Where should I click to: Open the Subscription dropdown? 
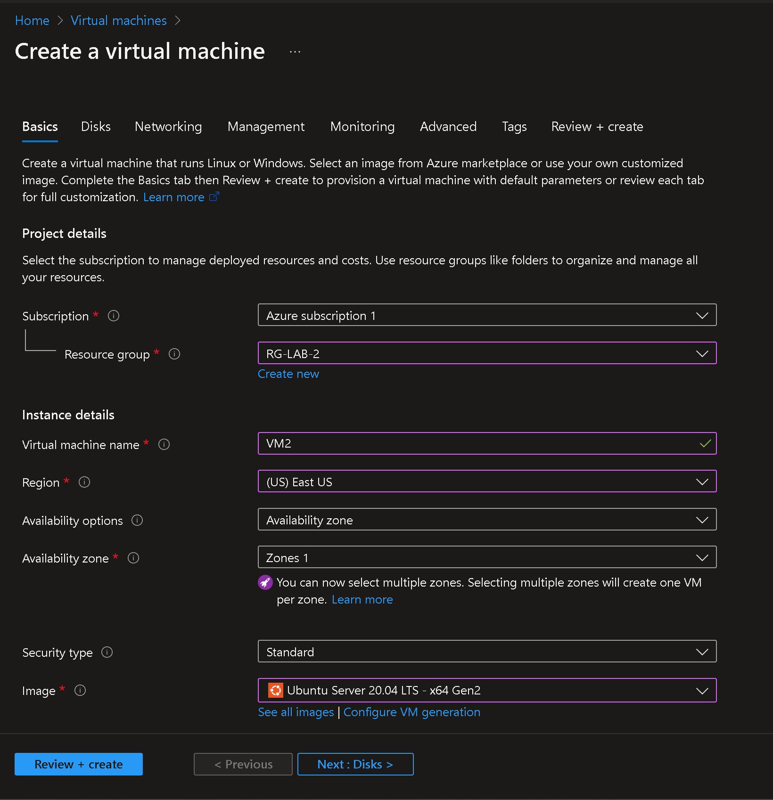[487, 315]
